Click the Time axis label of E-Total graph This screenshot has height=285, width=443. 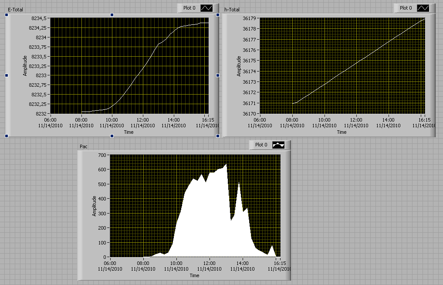(129, 132)
